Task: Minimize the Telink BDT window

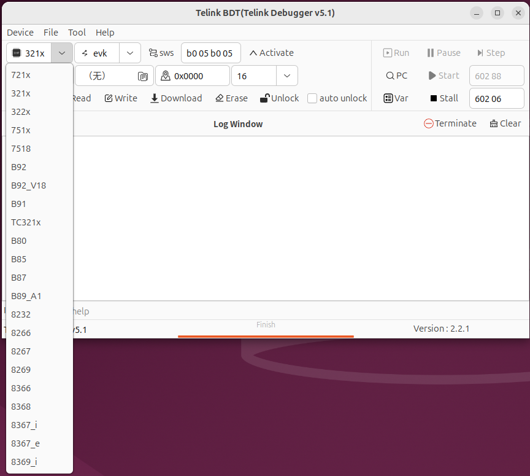Action: [477, 13]
